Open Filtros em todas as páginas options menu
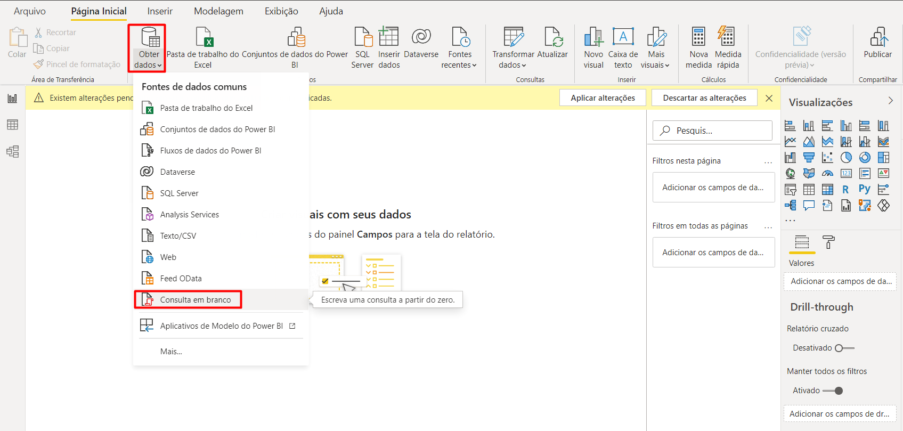 coord(768,226)
